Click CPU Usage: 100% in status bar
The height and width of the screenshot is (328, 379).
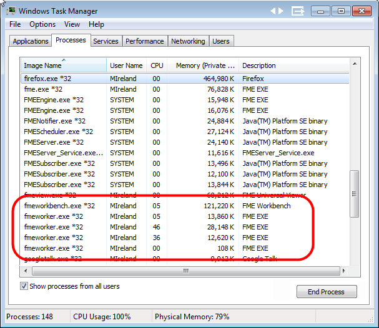tap(102, 317)
